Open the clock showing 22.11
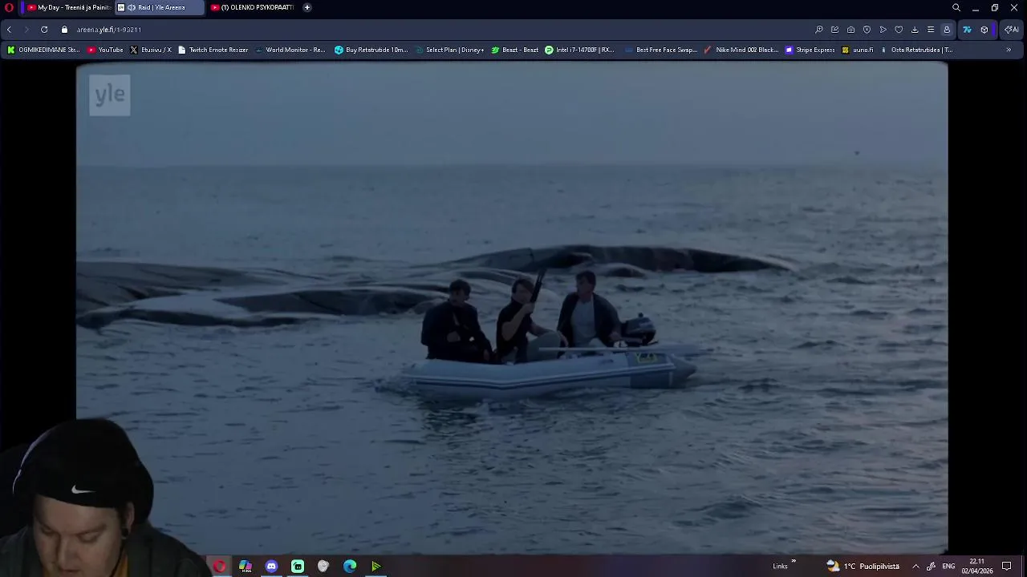 [977, 567]
